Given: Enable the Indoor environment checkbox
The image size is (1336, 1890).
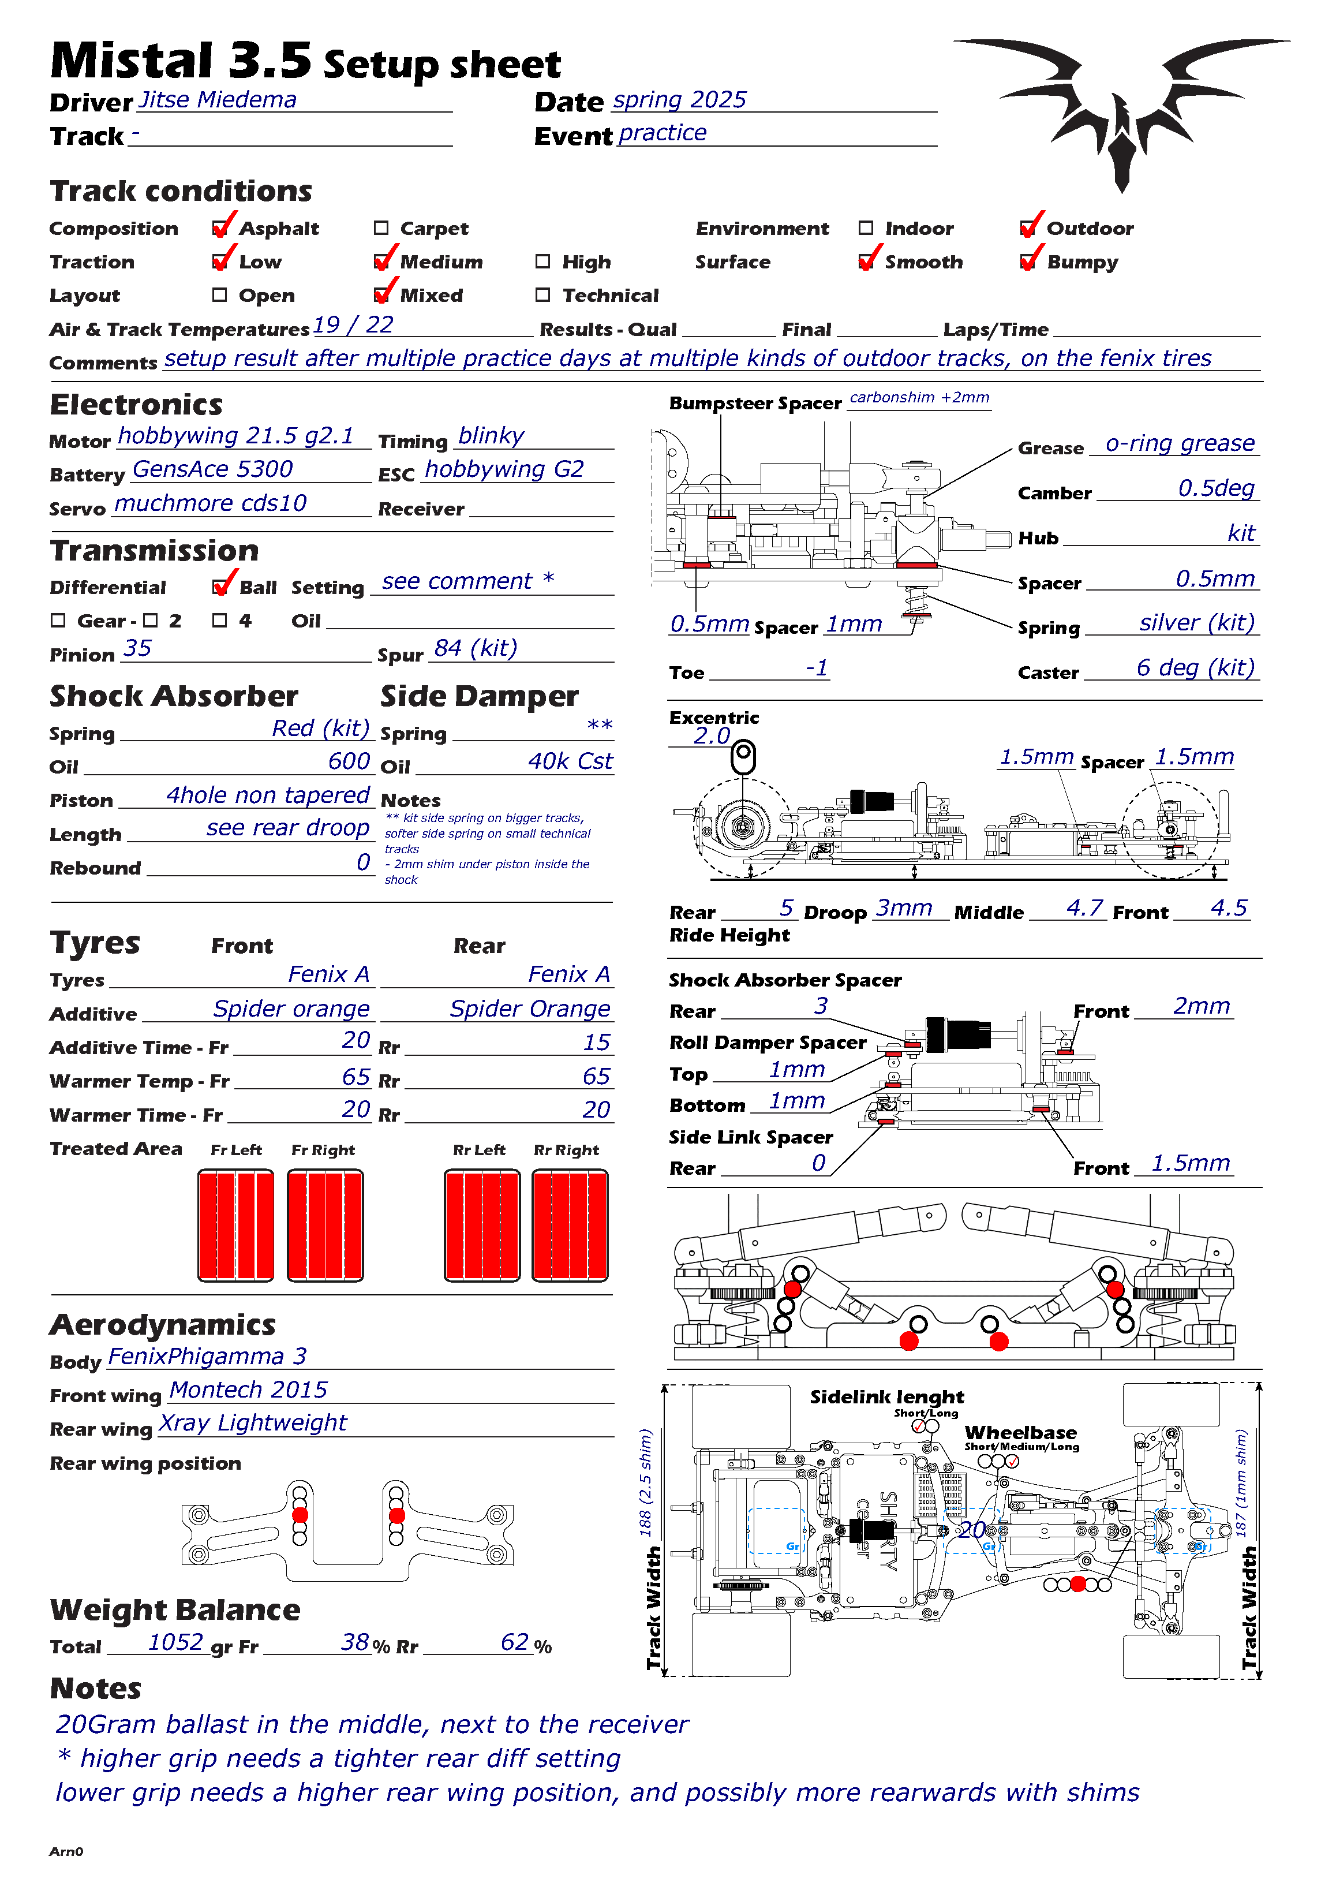Looking at the screenshot, I should [x=865, y=228].
